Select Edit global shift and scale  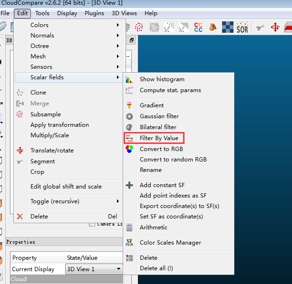pyautogui.click(x=66, y=187)
